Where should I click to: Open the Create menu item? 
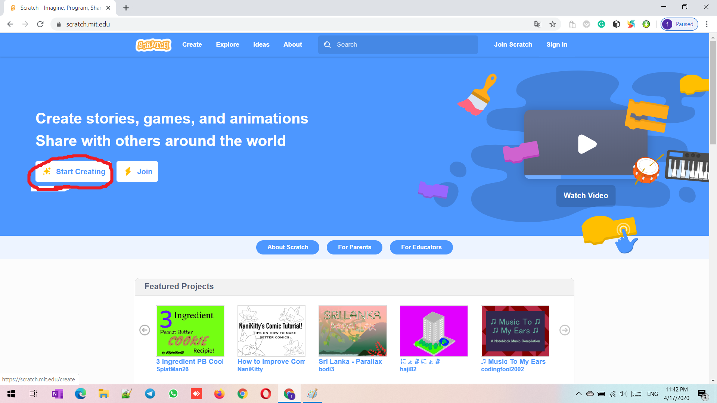(192, 44)
